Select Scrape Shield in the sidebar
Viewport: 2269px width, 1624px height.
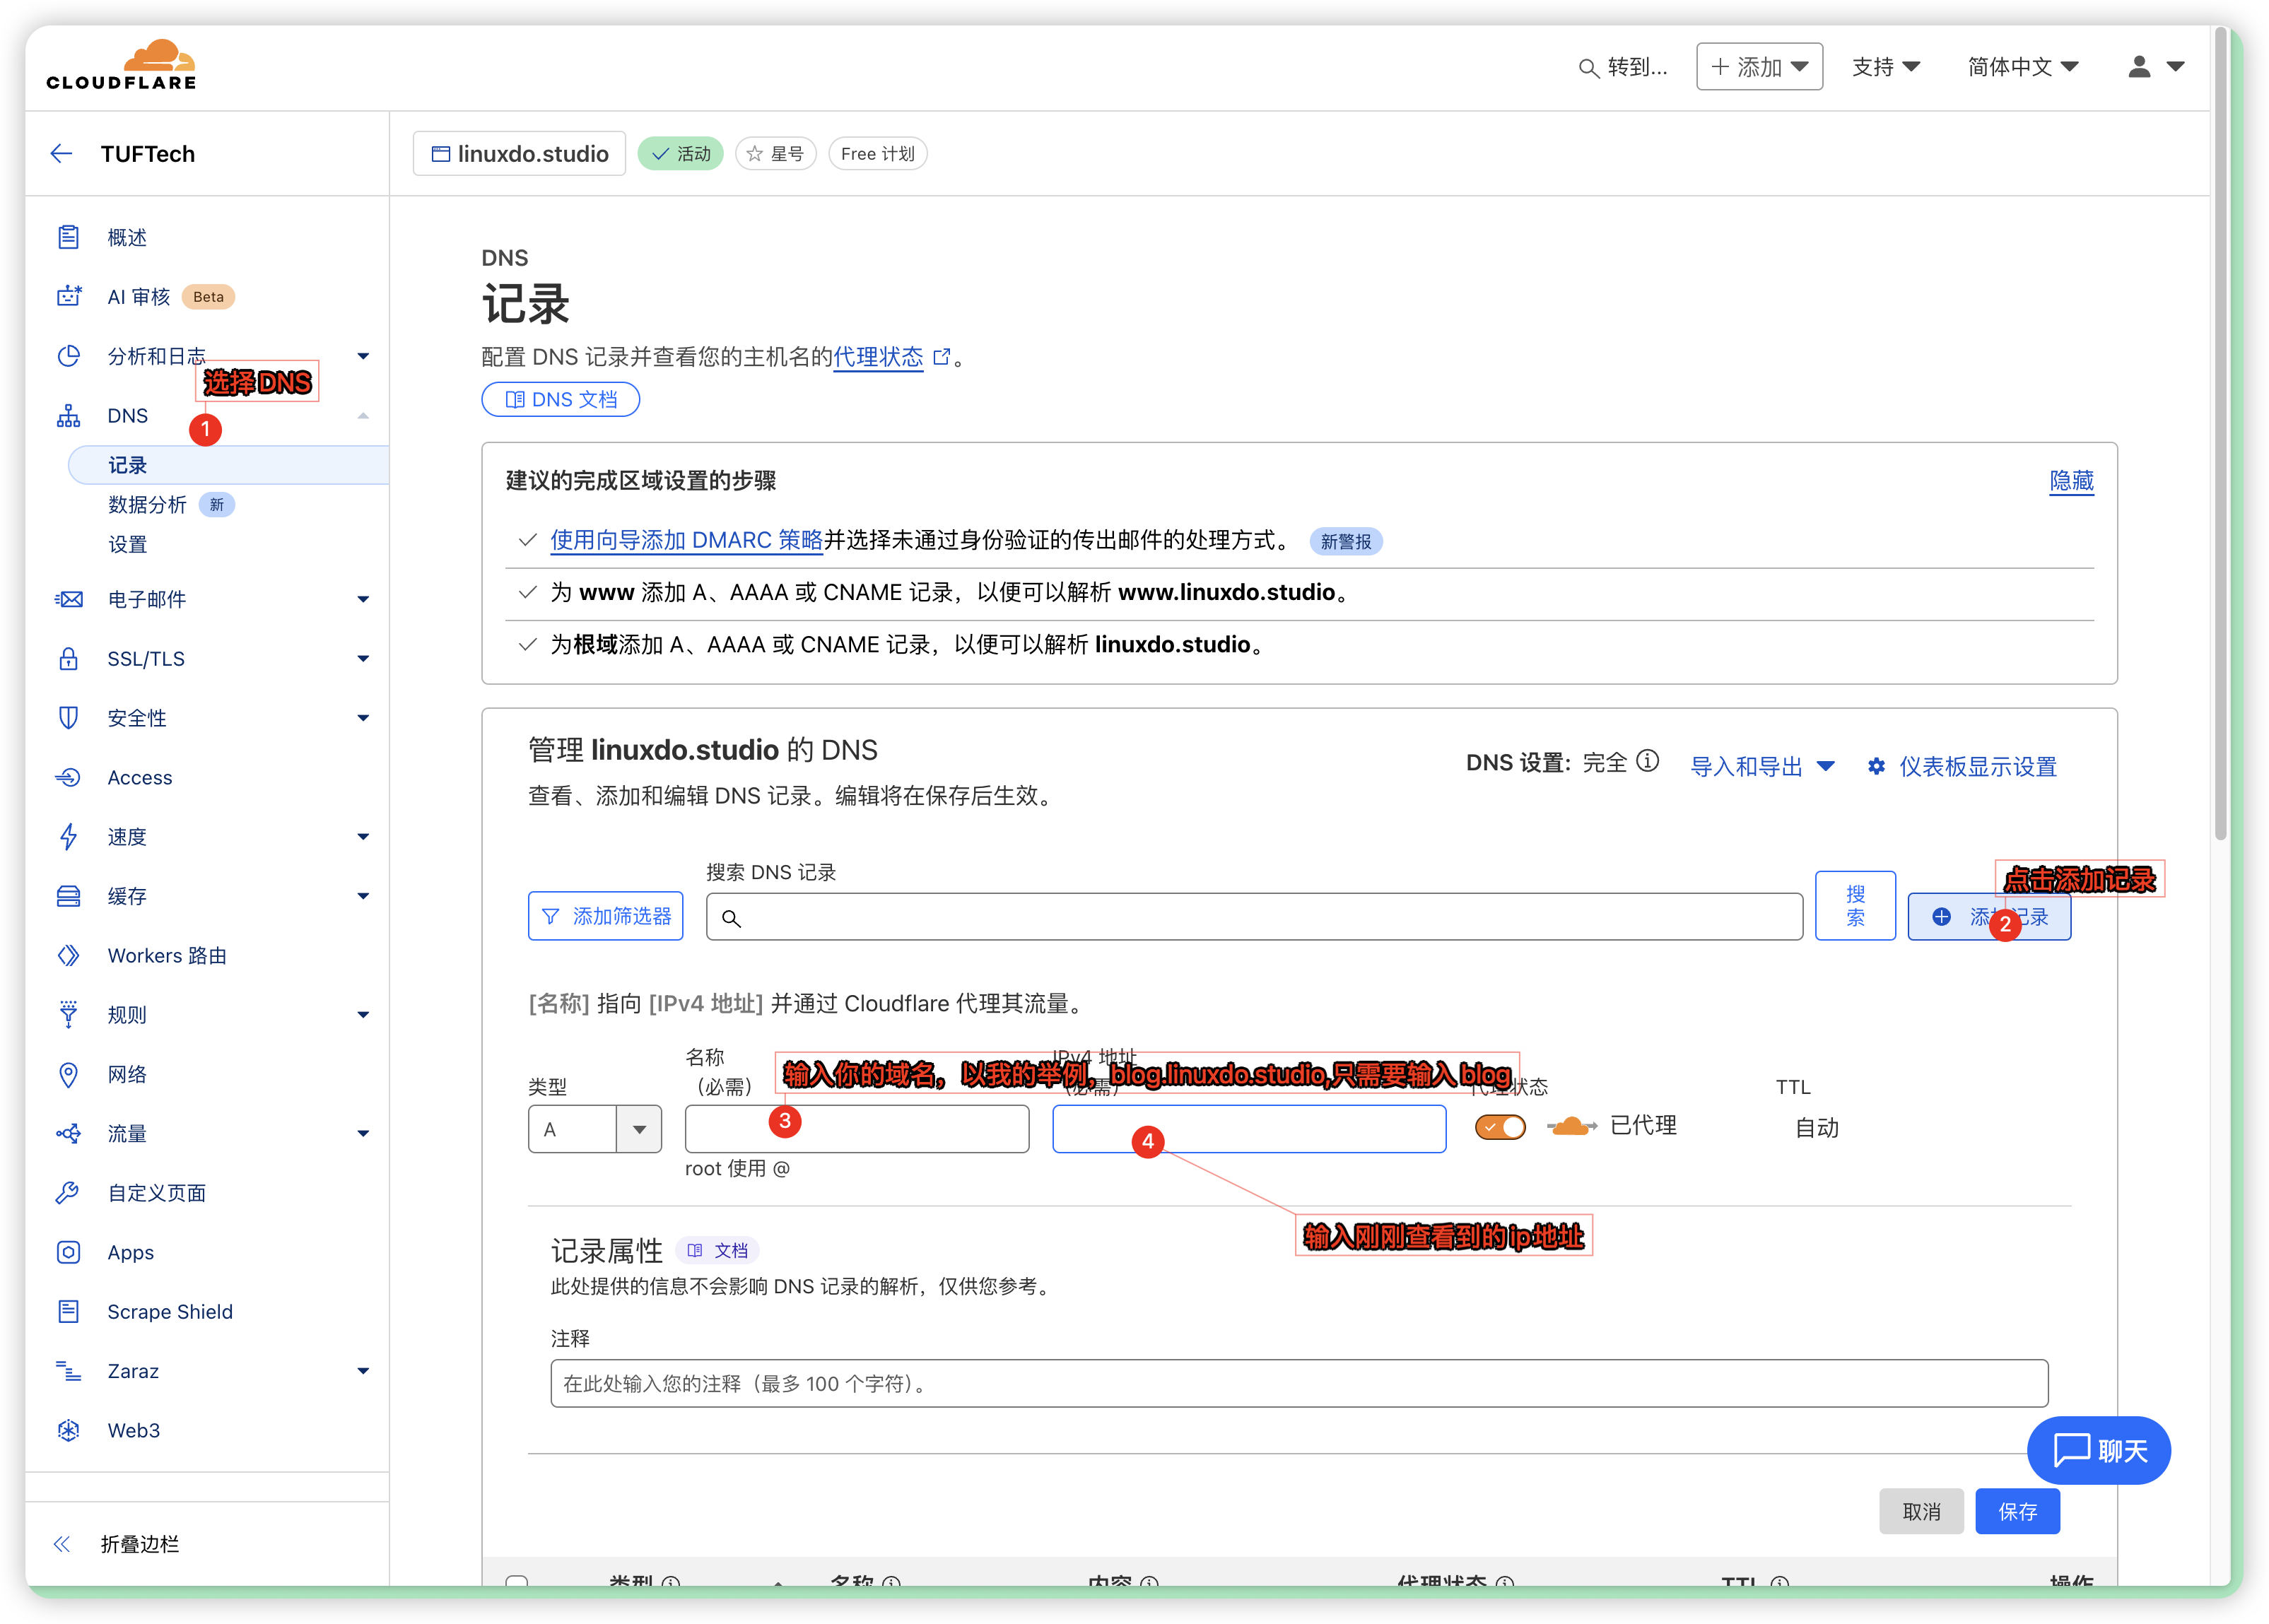click(x=170, y=1311)
